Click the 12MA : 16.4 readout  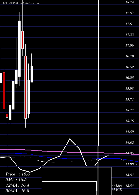pyautogui.click(x=17, y=185)
